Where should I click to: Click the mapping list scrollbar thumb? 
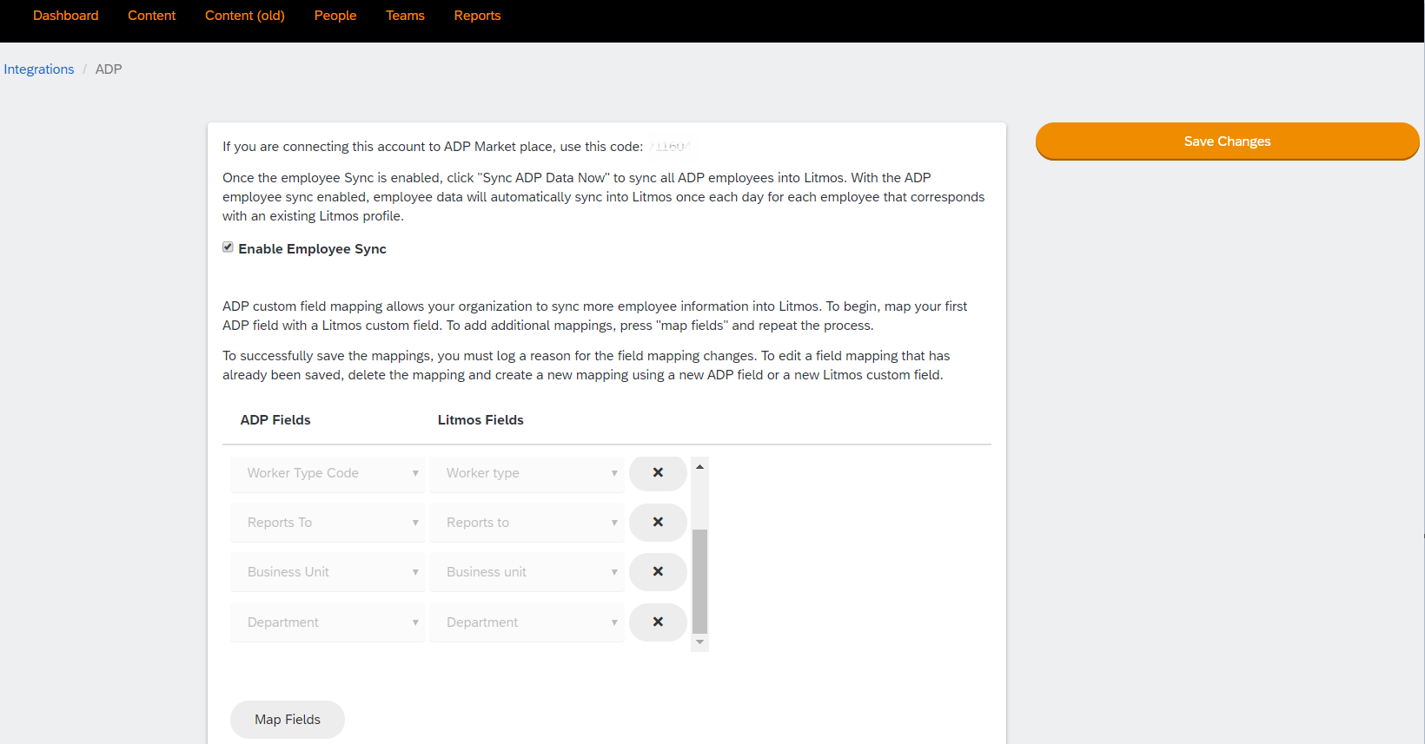699,582
